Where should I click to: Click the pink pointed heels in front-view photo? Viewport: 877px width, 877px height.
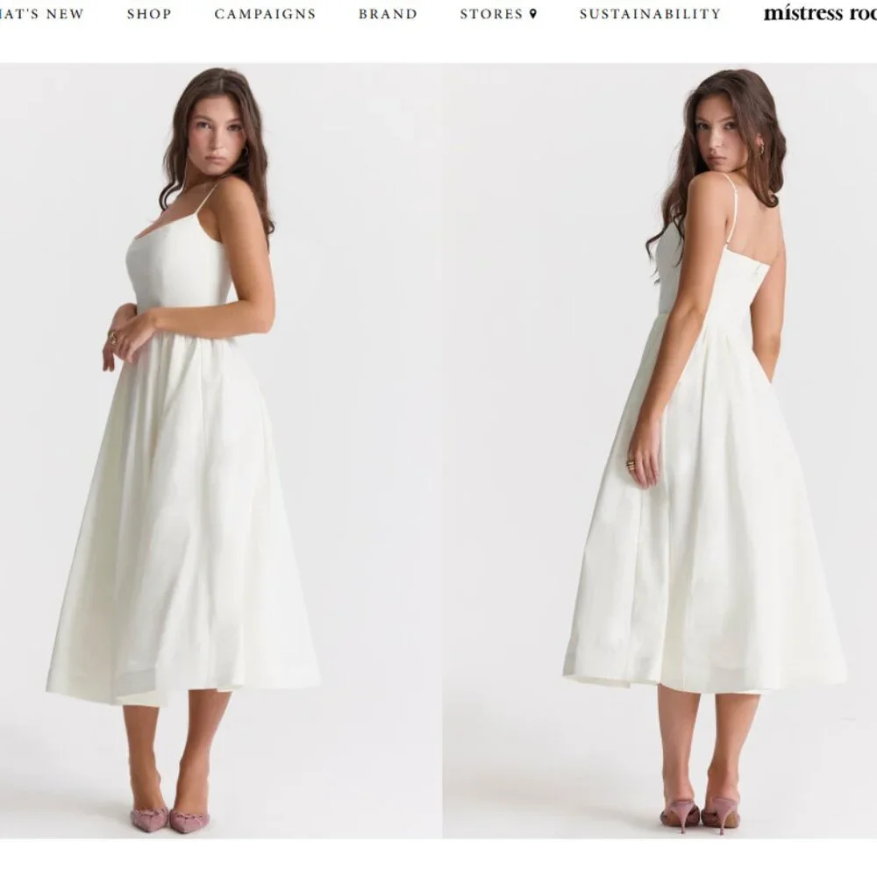pyautogui.click(x=171, y=819)
